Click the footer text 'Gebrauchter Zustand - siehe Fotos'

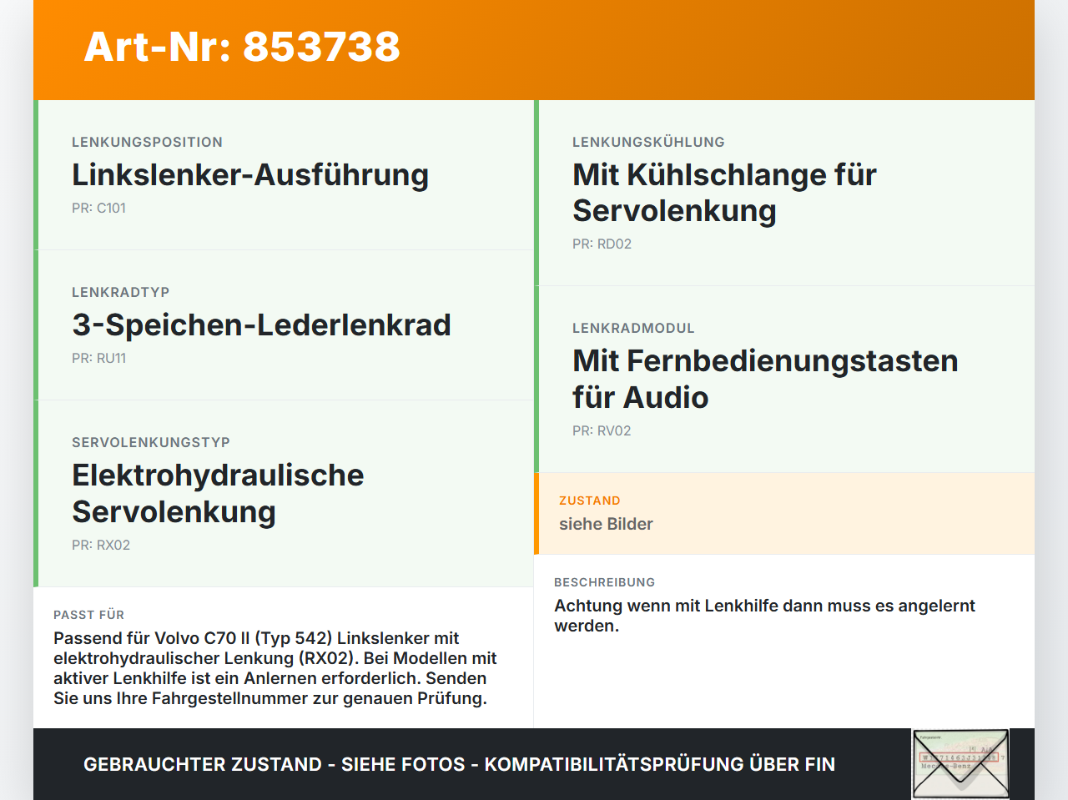point(275,764)
